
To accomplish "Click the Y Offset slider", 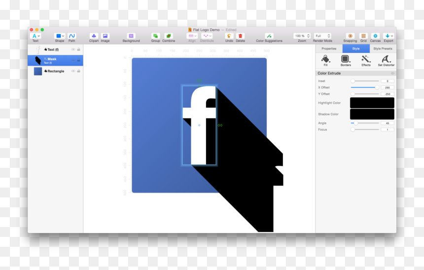I will [365, 94].
